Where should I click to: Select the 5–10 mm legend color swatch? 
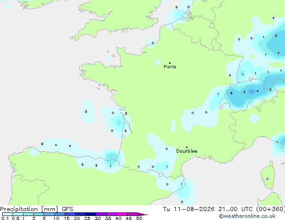[x=49, y=214]
